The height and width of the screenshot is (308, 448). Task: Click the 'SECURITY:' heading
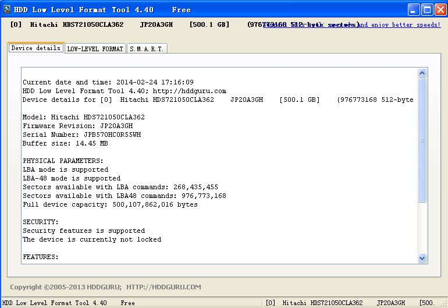pos(41,222)
